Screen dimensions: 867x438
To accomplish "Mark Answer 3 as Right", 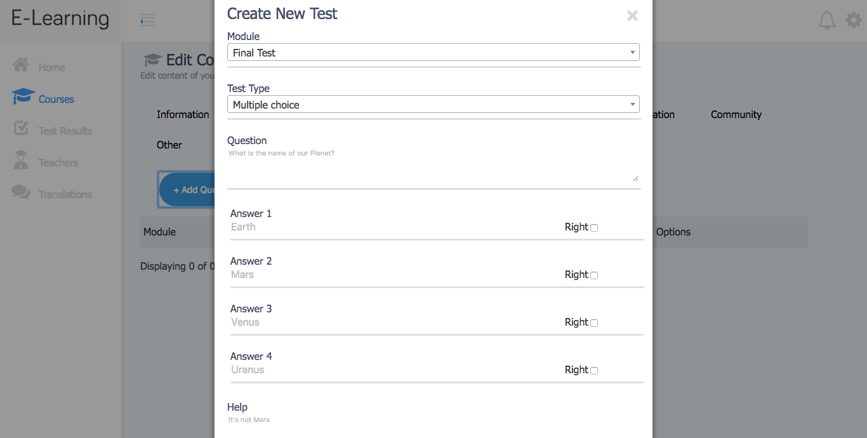I will (594, 323).
